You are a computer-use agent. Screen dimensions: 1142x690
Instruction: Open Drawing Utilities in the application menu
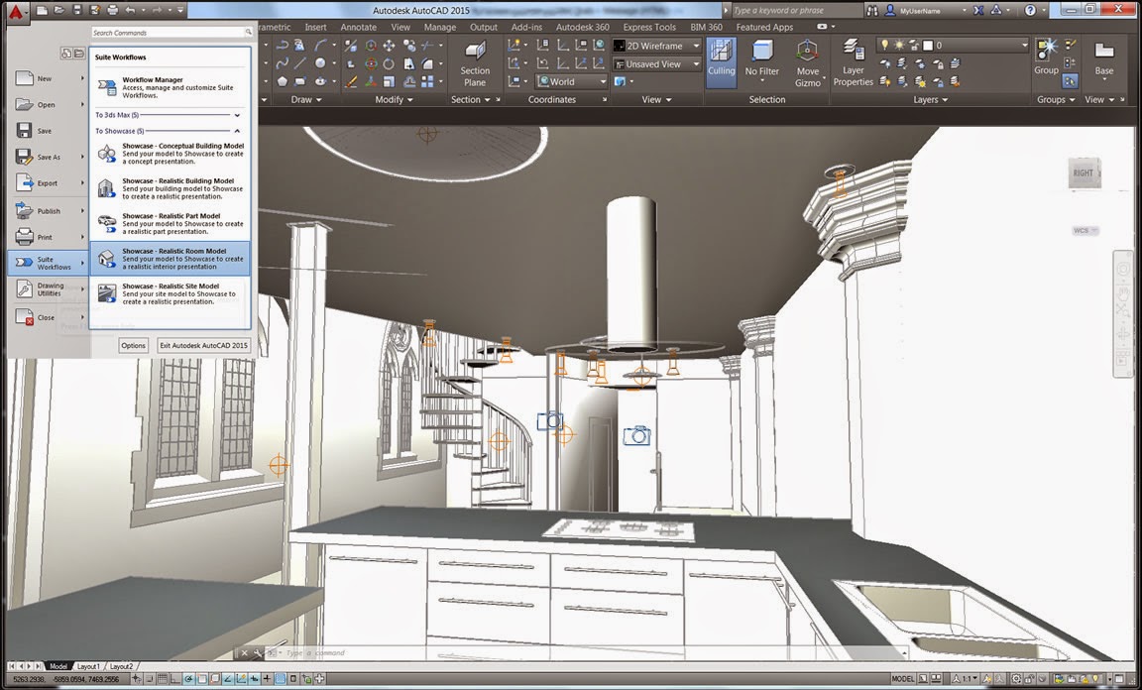coord(50,290)
